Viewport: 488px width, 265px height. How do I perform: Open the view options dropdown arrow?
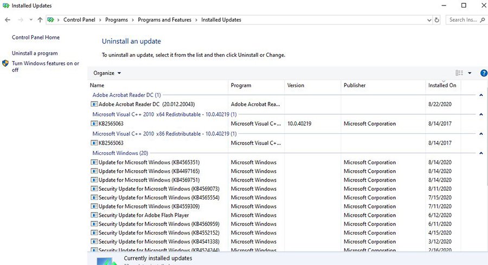470,73
